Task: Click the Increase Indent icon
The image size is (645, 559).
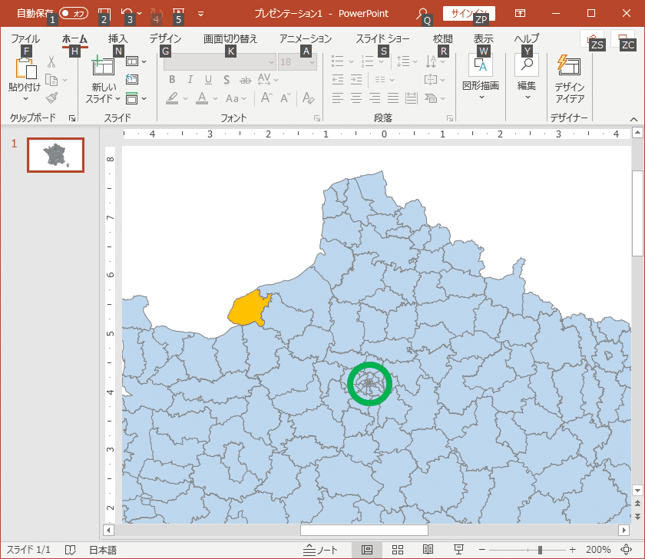Action: (356, 80)
